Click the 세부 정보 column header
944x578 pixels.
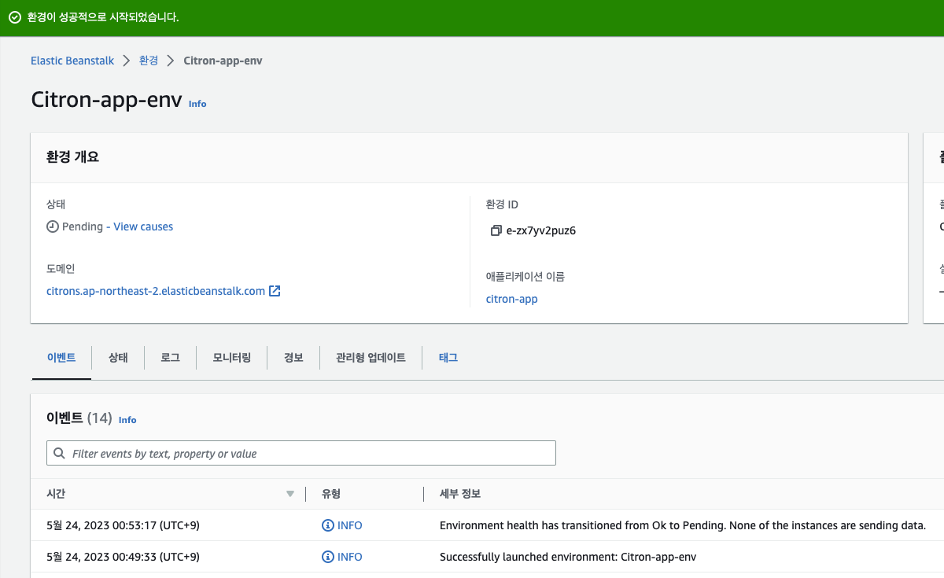460,494
